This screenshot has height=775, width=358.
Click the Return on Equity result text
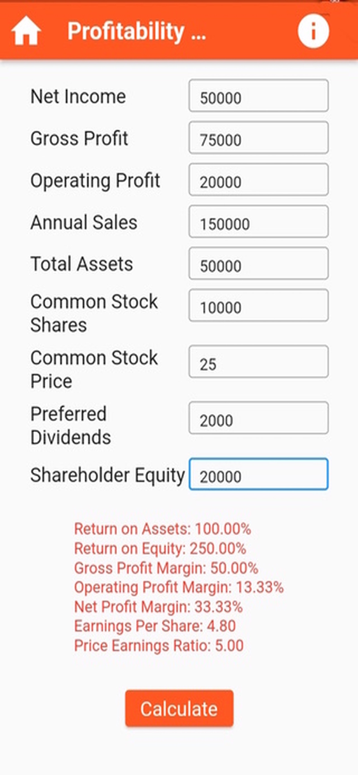coord(161,549)
